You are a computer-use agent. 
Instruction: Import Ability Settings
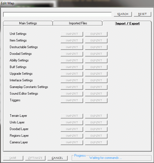(72, 61)
